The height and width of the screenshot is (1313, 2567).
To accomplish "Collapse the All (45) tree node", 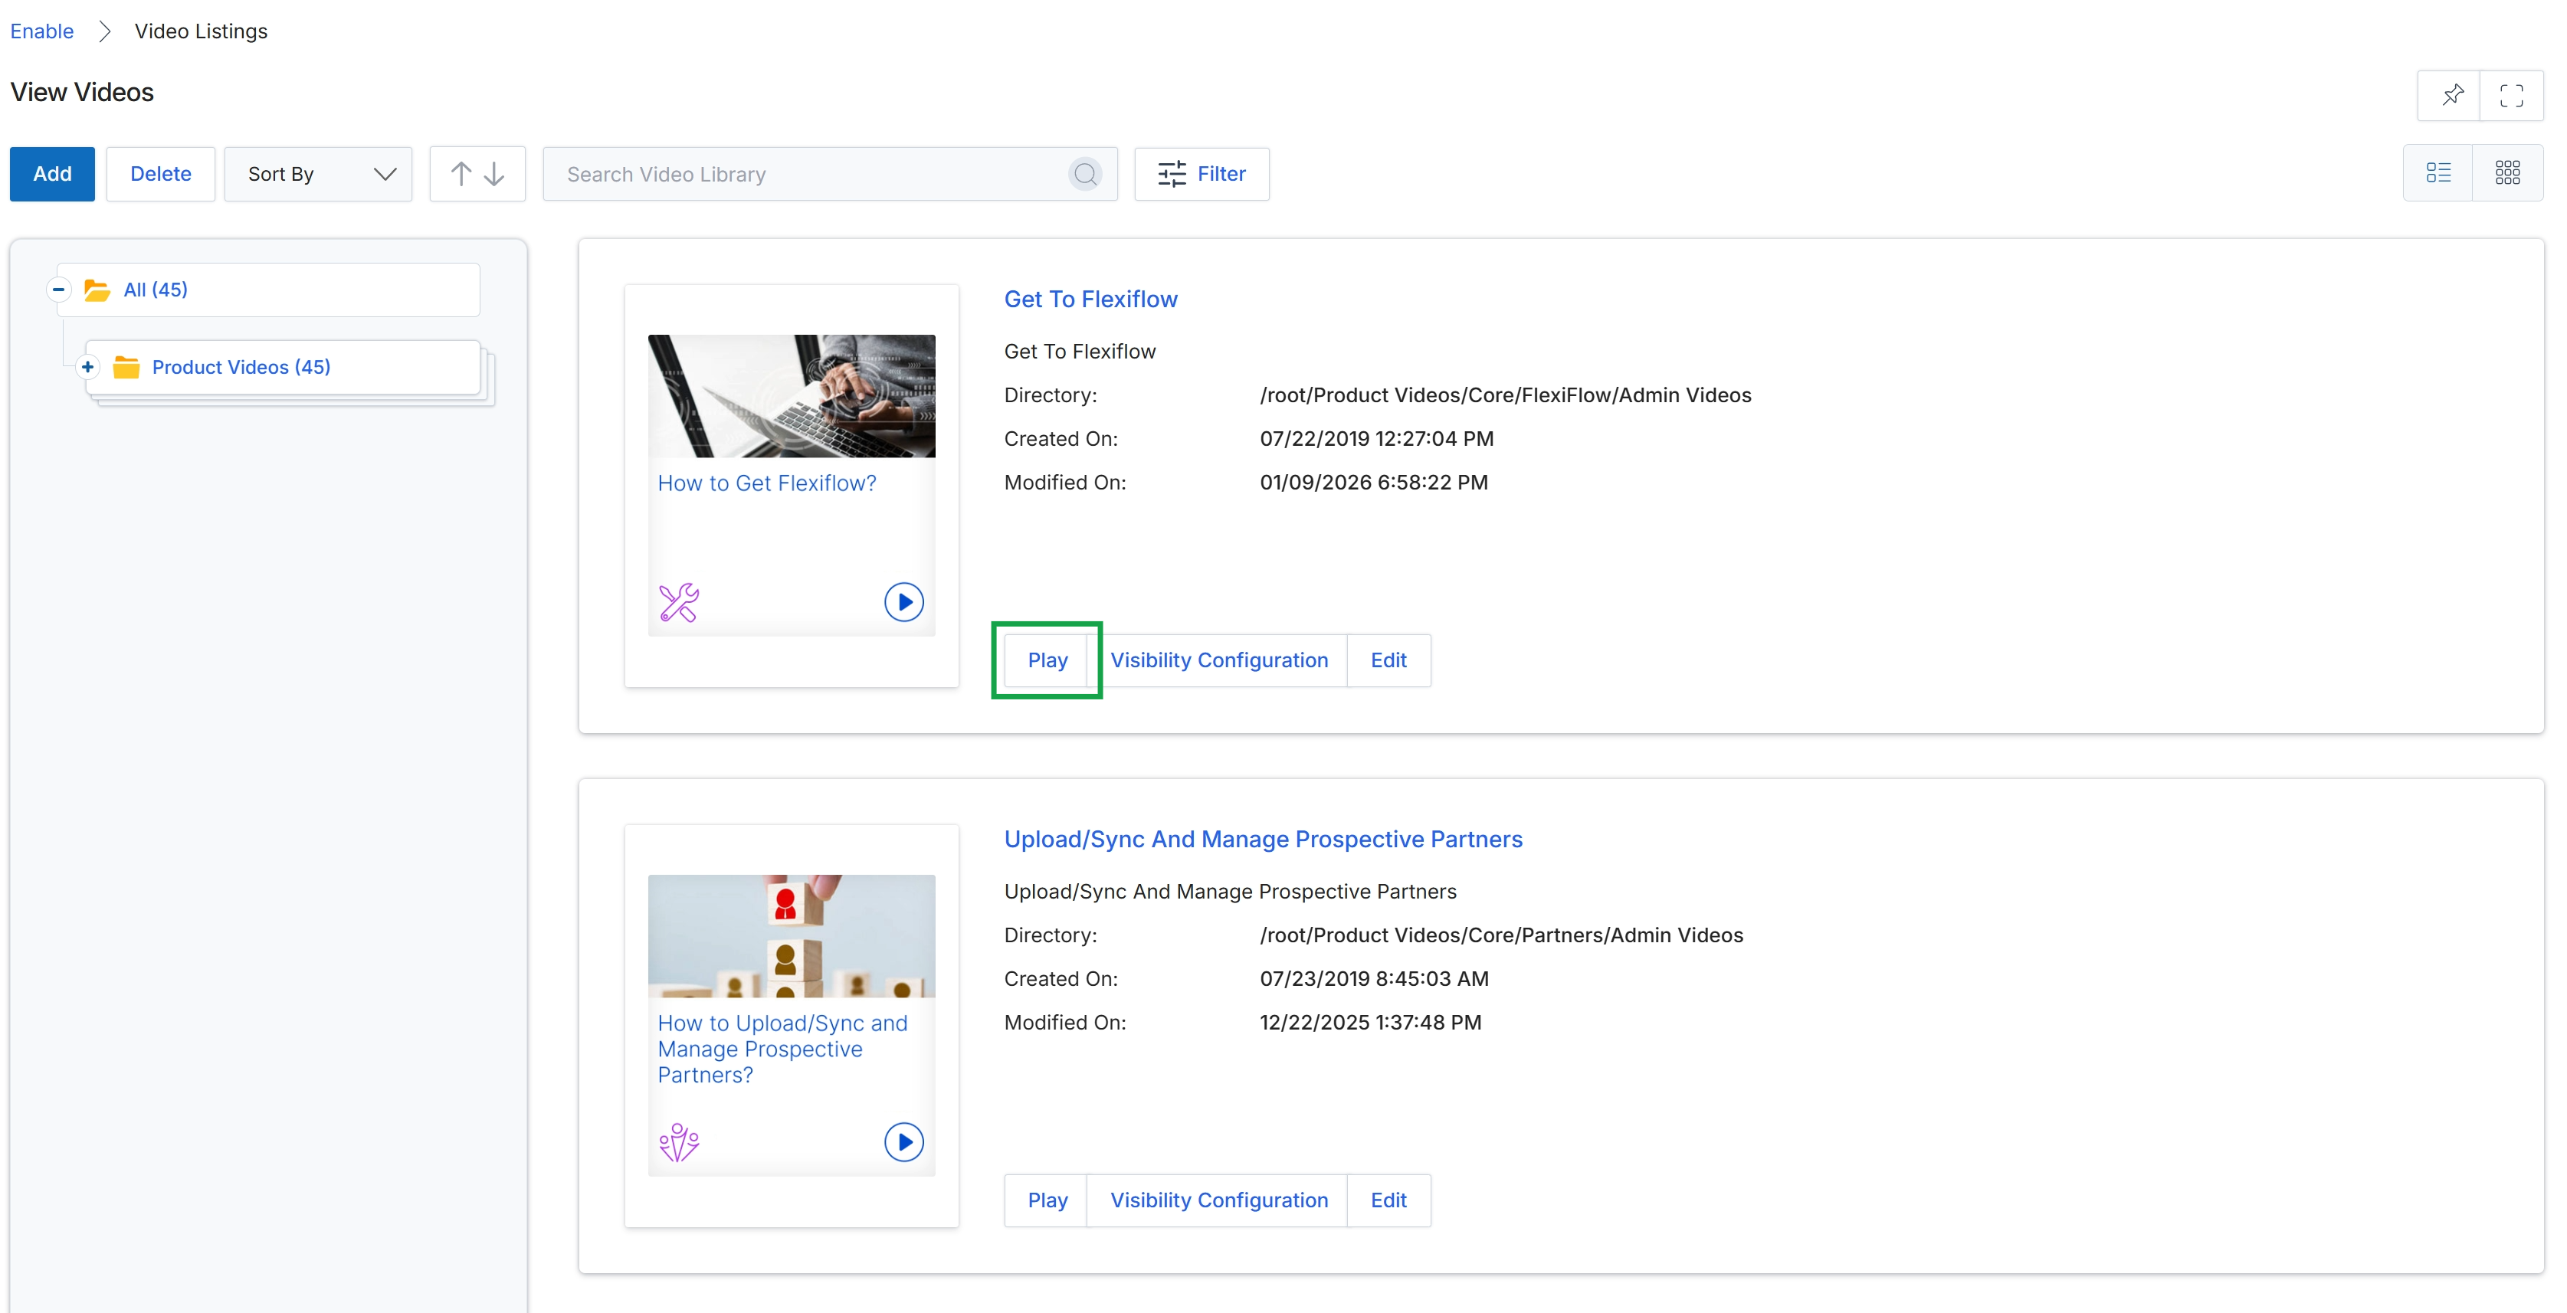I will pyautogui.click(x=59, y=290).
